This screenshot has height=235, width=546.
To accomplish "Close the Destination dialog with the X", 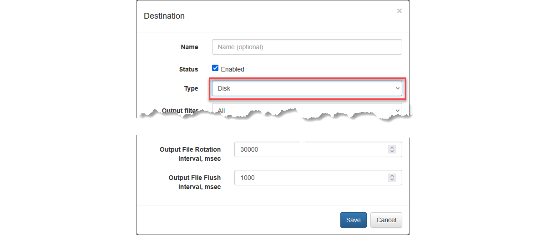I will (x=399, y=11).
